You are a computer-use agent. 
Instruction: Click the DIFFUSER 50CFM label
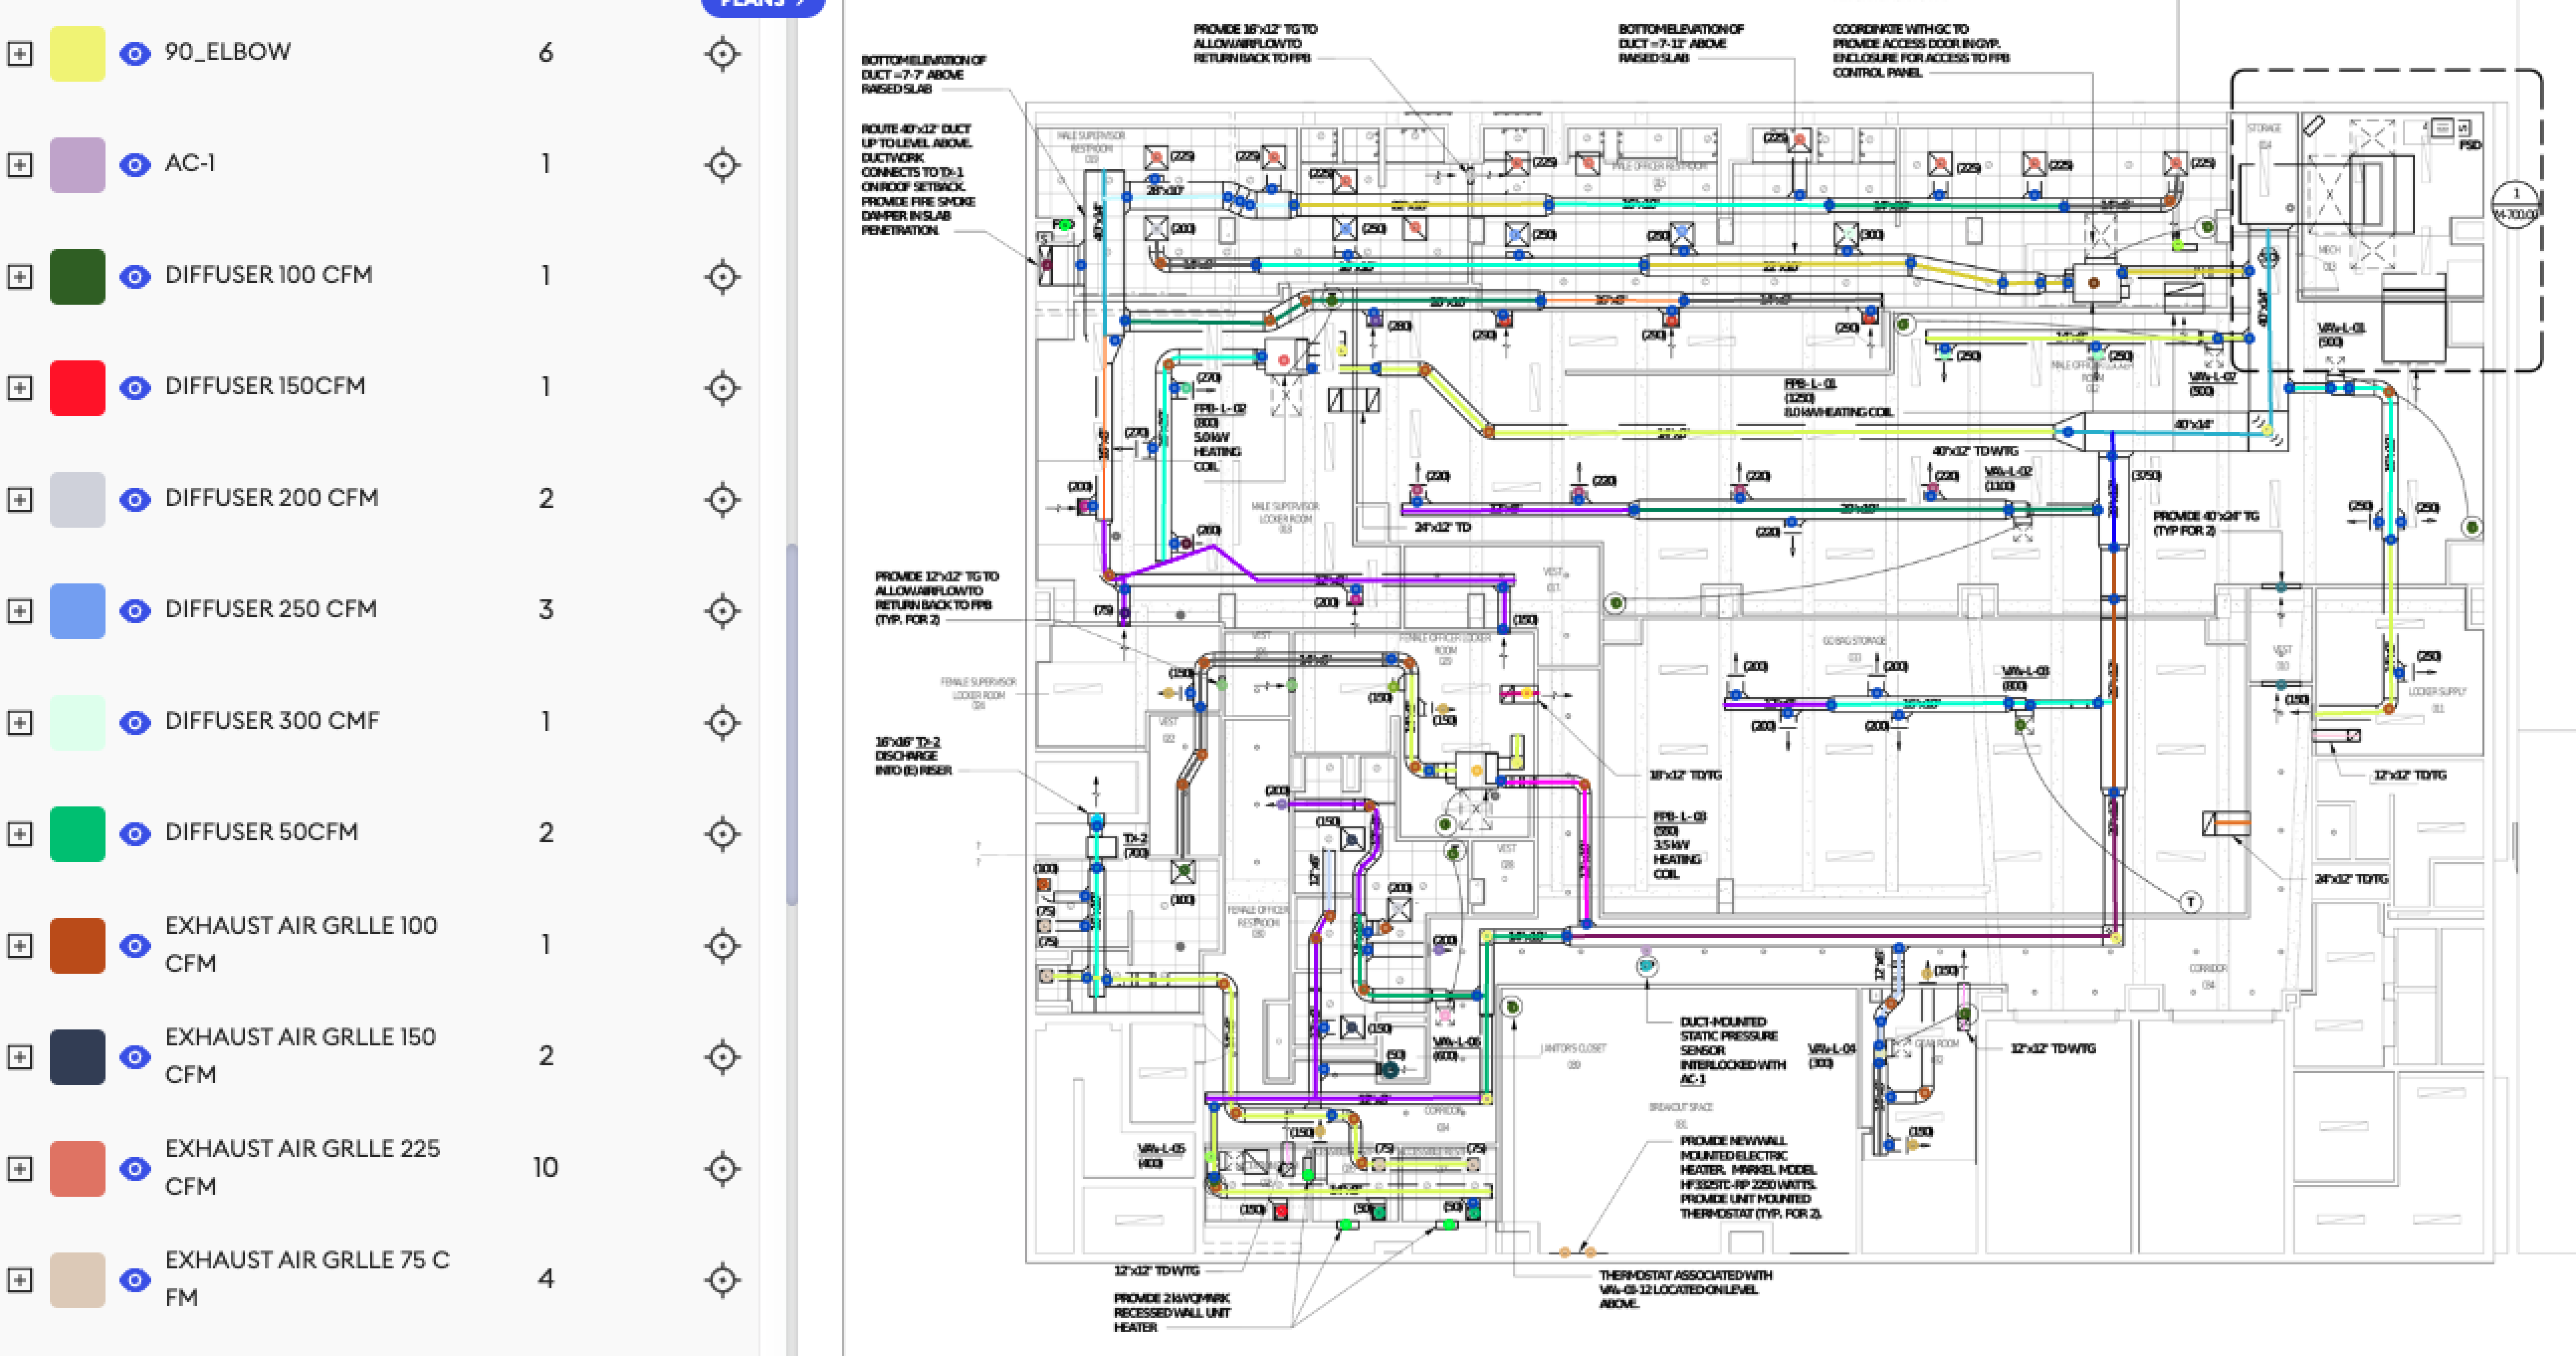tap(262, 832)
